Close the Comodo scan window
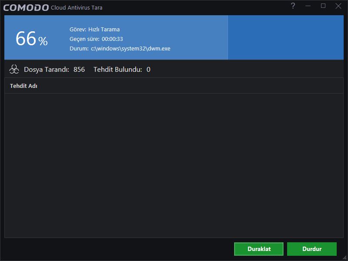The image size is (348, 261). click(338, 6)
